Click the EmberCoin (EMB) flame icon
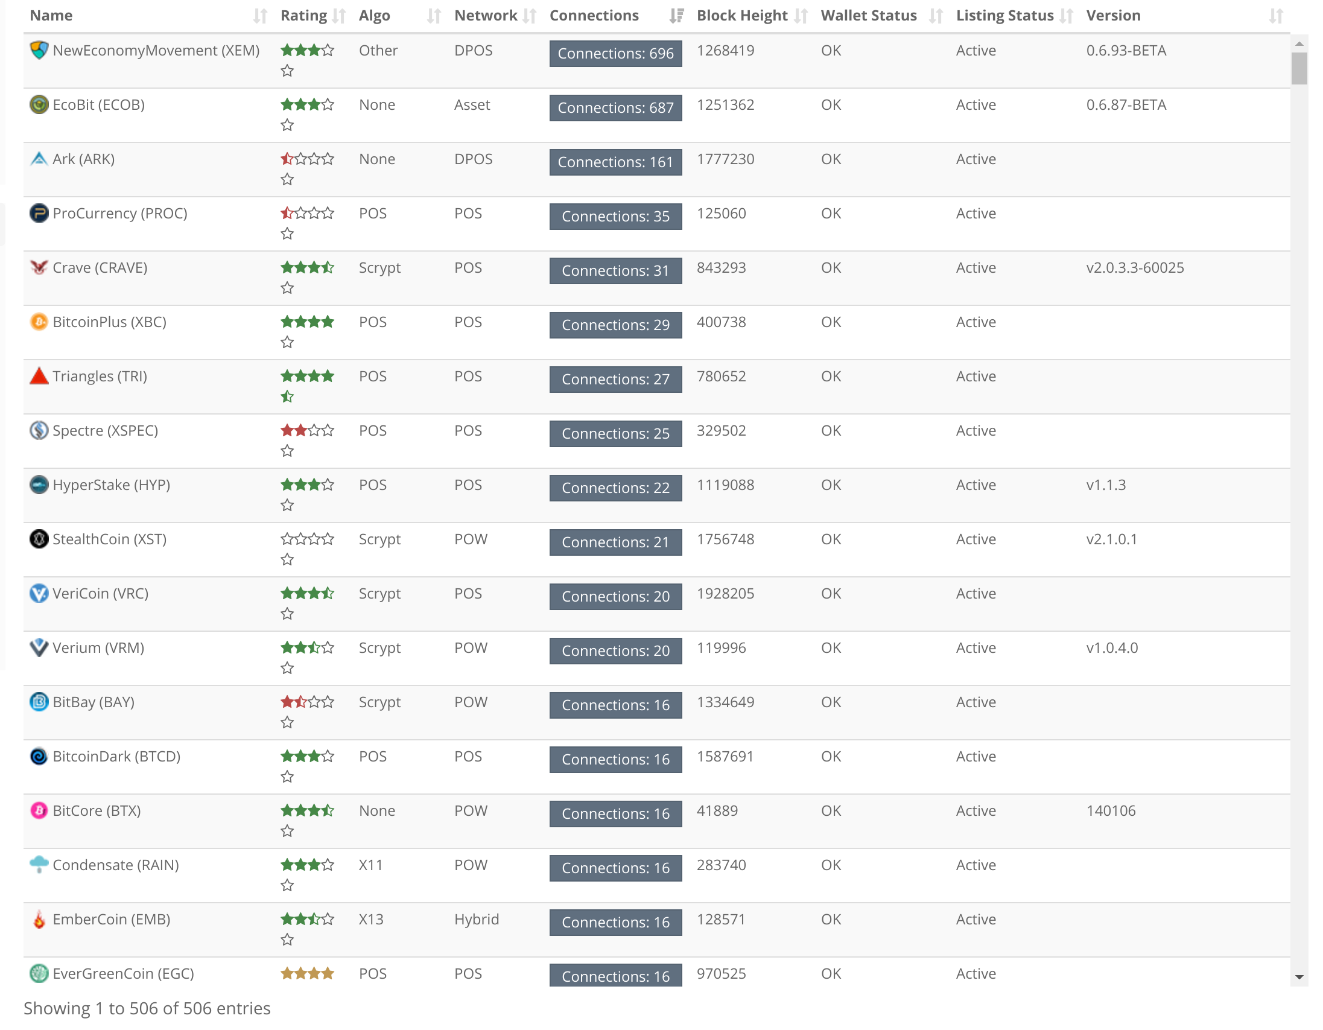1323x1030 pixels. tap(39, 920)
